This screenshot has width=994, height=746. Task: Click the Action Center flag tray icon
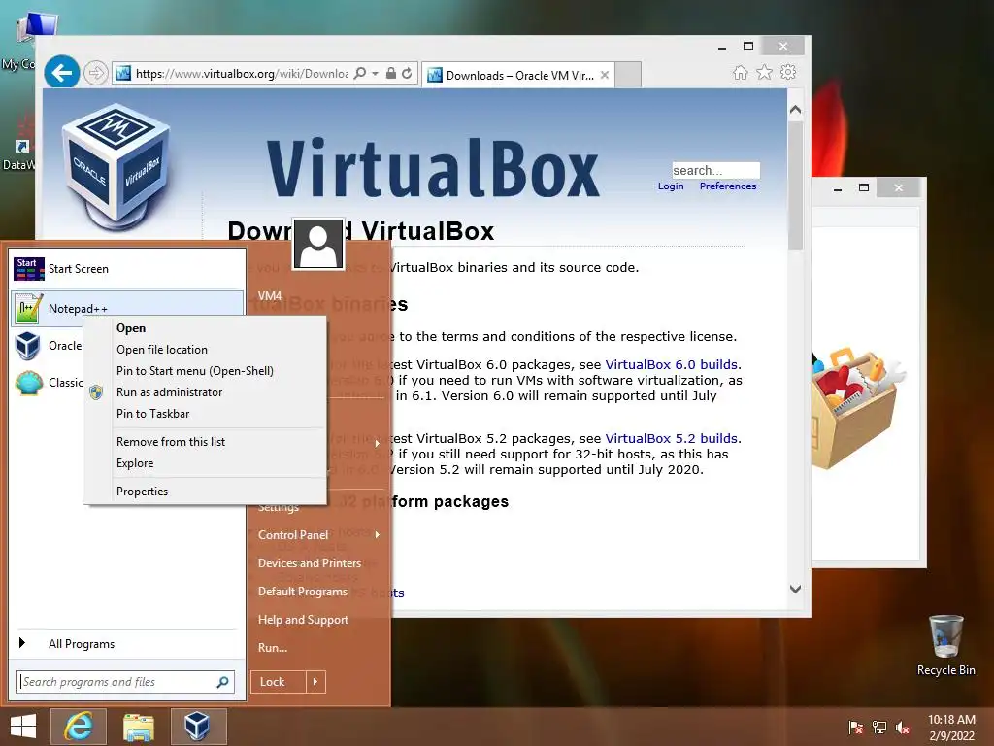[x=855, y=728]
